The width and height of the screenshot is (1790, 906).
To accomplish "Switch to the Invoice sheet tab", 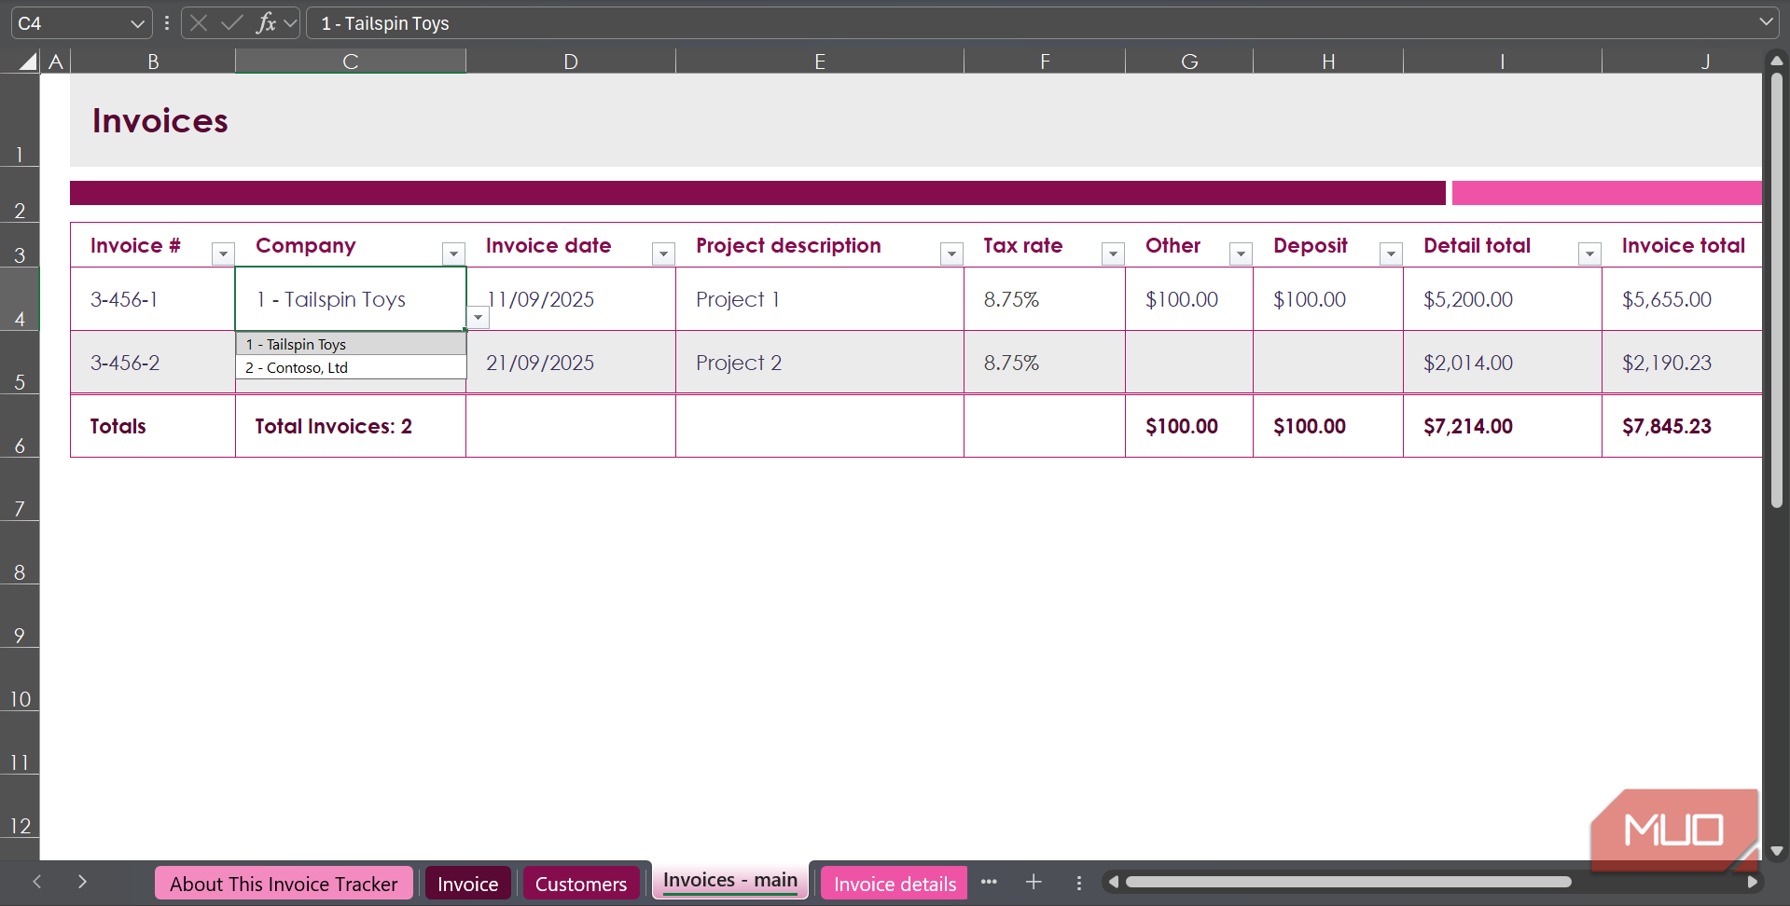I will [467, 884].
